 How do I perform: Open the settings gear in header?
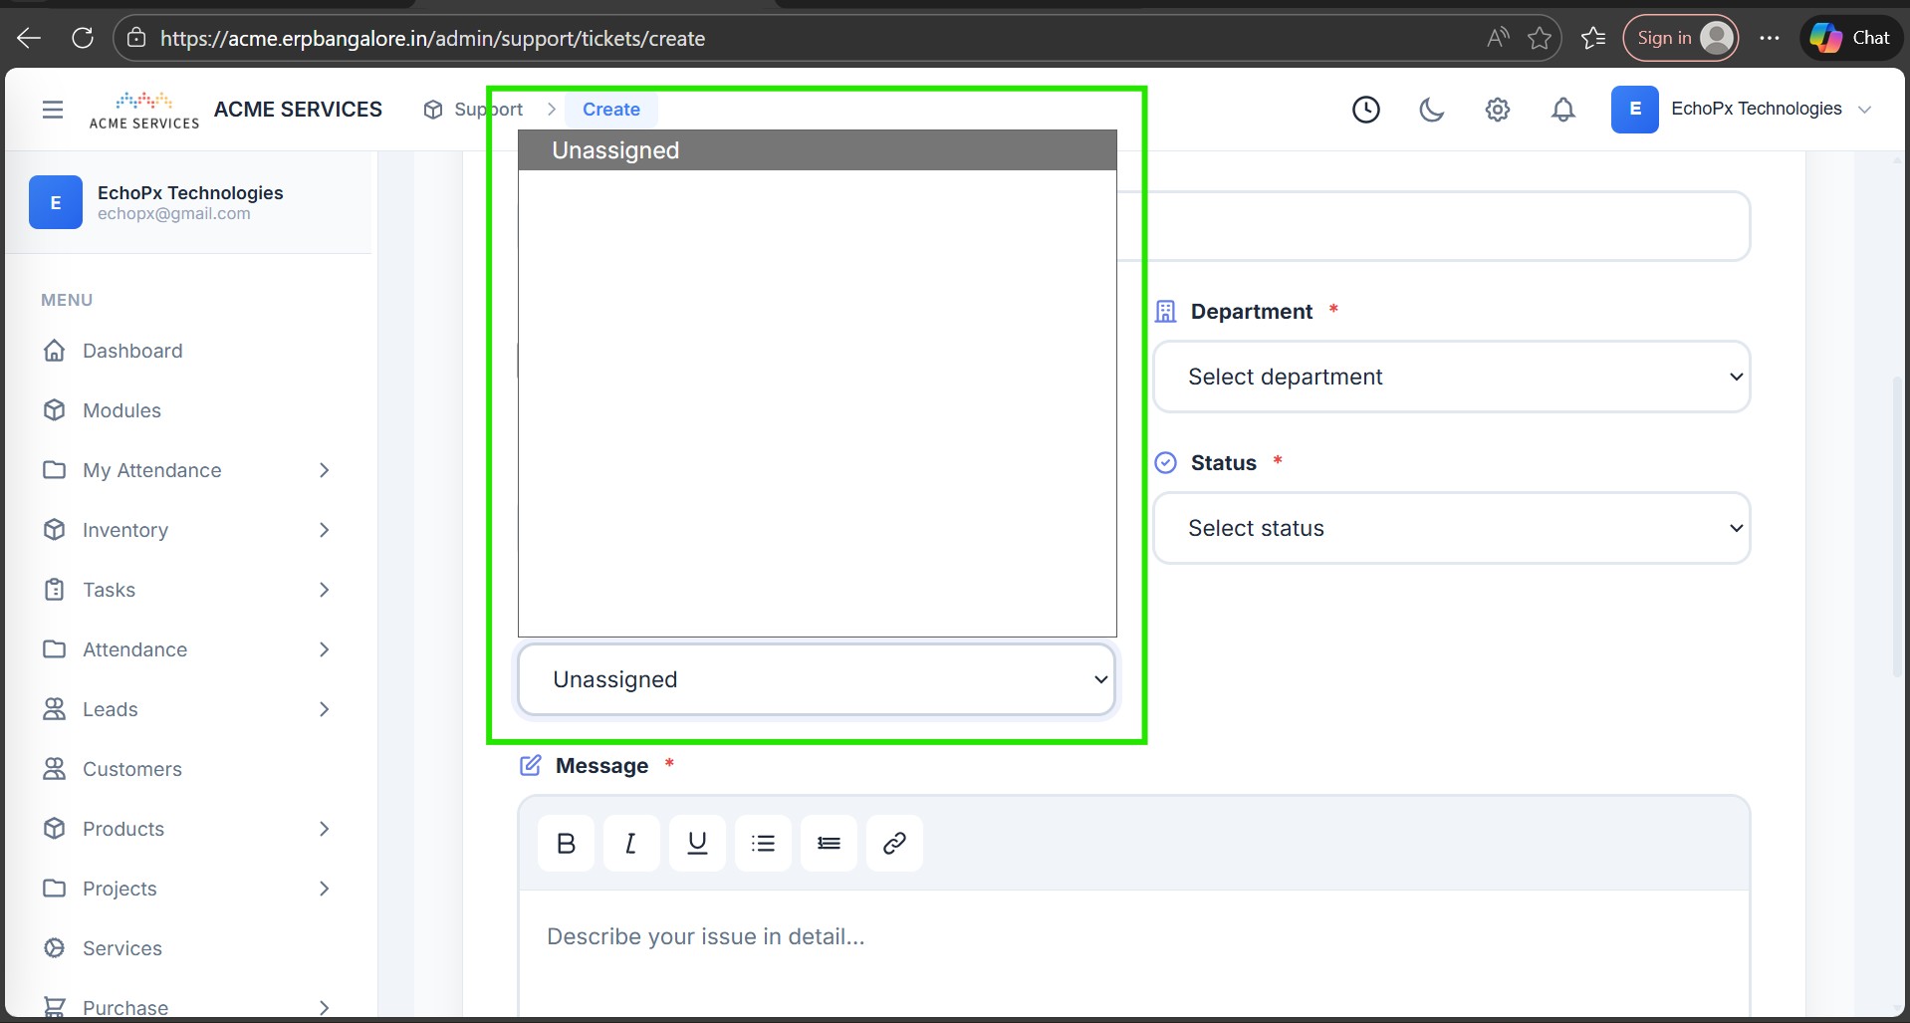(1497, 110)
